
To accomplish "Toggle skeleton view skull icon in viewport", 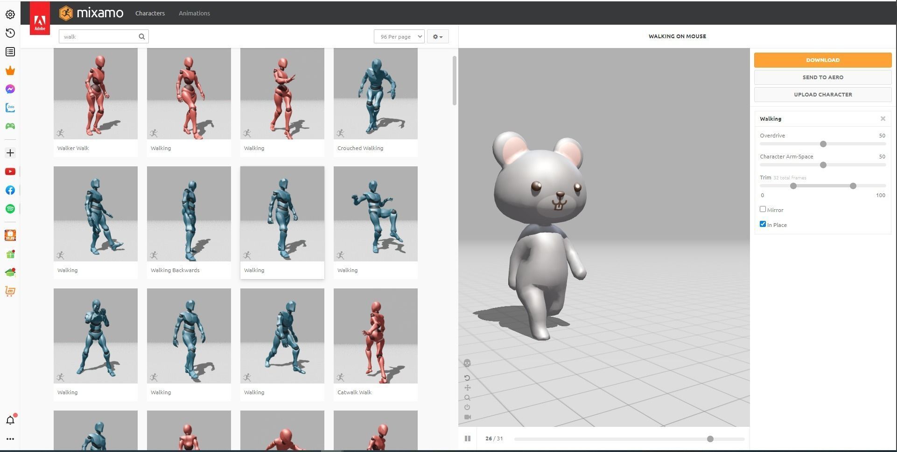I will point(467,363).
